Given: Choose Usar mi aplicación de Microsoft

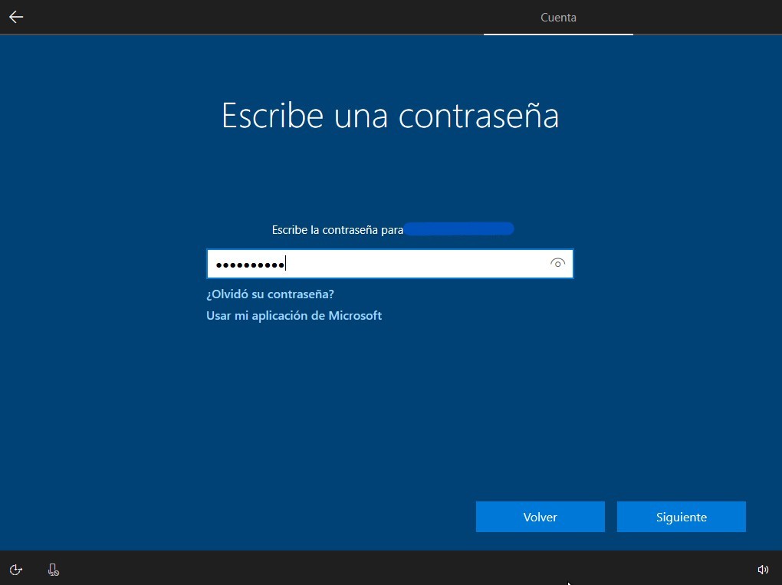Looking at the screenshot, I should tap(294, 316).
